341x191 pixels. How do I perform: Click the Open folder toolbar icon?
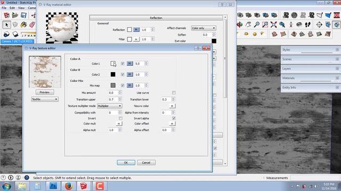point(15,15)
